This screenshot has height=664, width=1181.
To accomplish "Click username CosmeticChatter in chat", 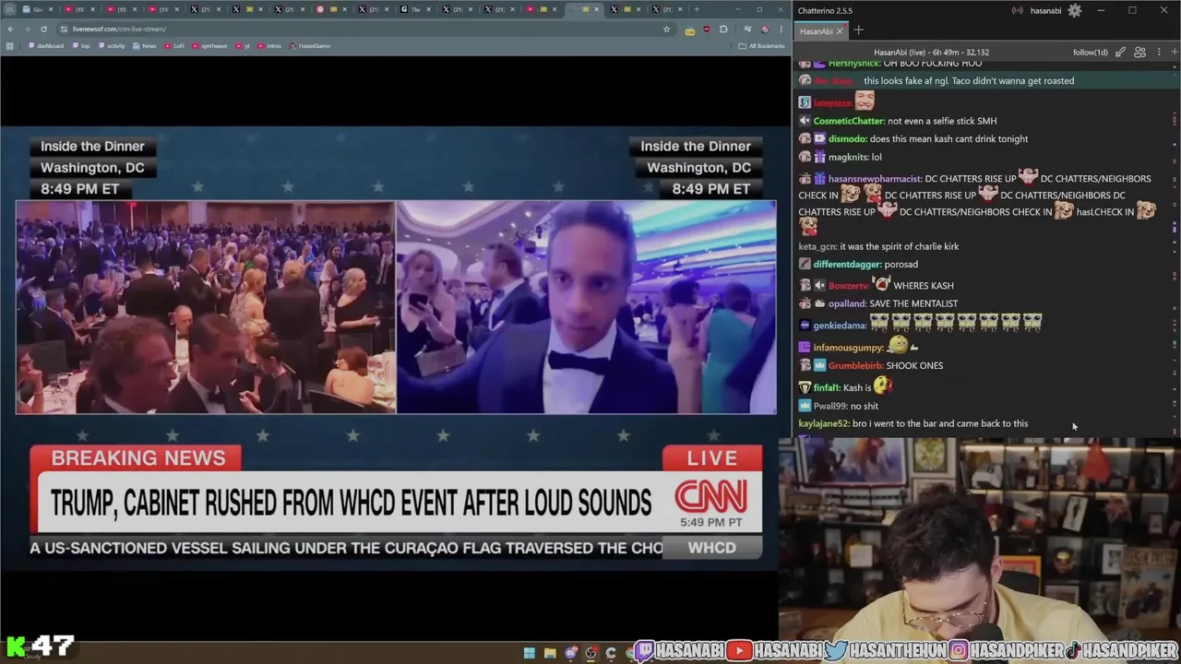I will [x=849, y=121].
